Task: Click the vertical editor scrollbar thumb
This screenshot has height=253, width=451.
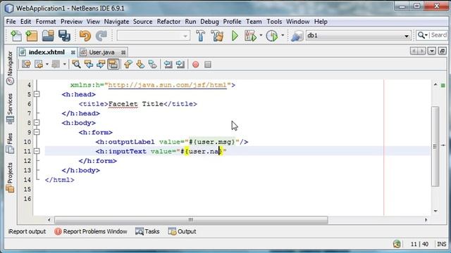Action: [x=435, y=146]
